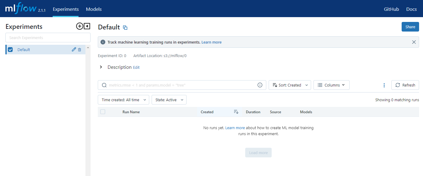The height and width of the screenshot is (176, 423).
Task: Dismiss the tracking info banner
Action: (414, 42)
